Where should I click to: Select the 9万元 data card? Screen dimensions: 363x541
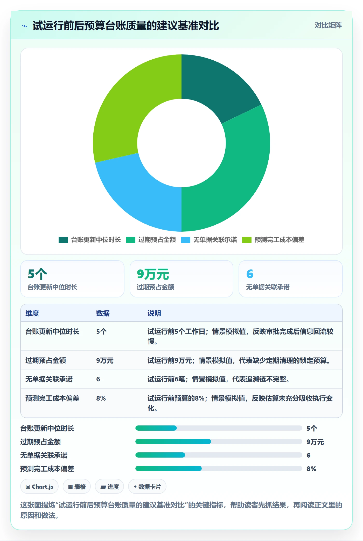[x=181, y=279]
